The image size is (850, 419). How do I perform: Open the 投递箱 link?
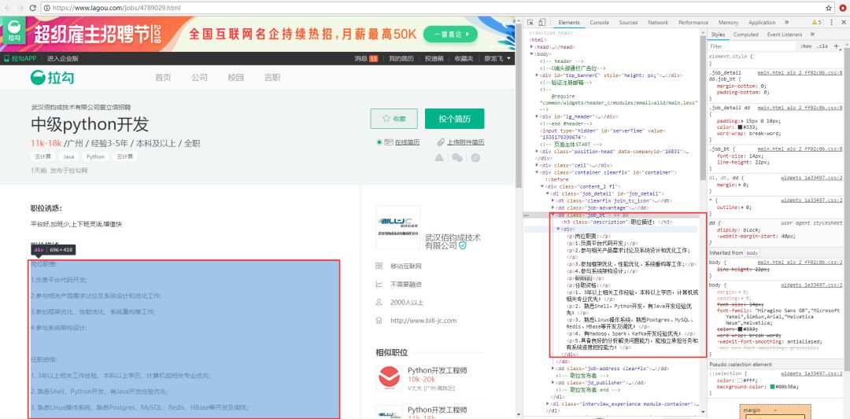pyautogui.click(x=434, y=58)
